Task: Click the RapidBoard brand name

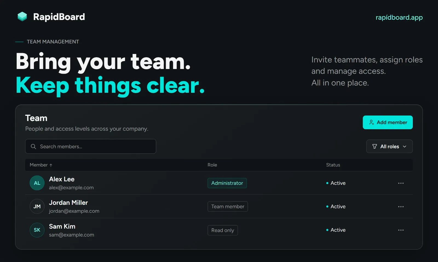Action: click(x=59, y=17)
